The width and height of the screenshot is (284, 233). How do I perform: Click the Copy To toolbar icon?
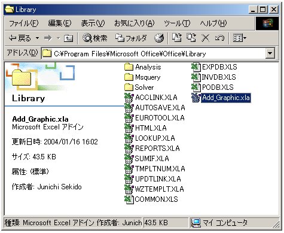click(x=191, y=38)
